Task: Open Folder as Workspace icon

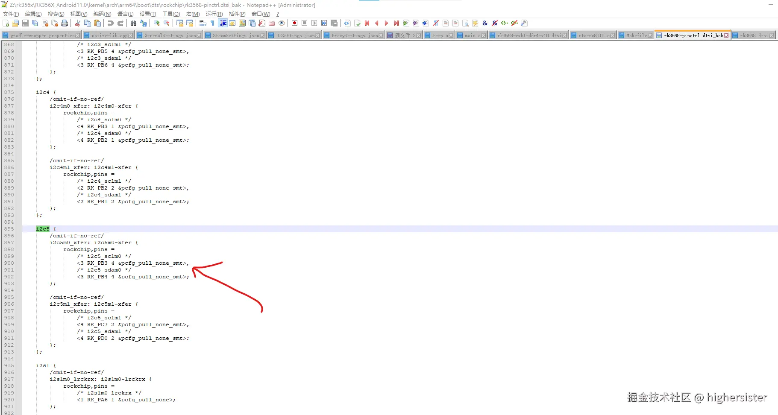Action: 272,23
